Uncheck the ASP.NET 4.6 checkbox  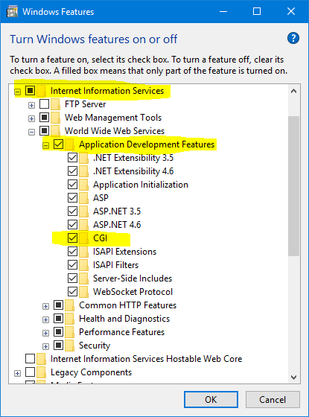tap(73, 224)
